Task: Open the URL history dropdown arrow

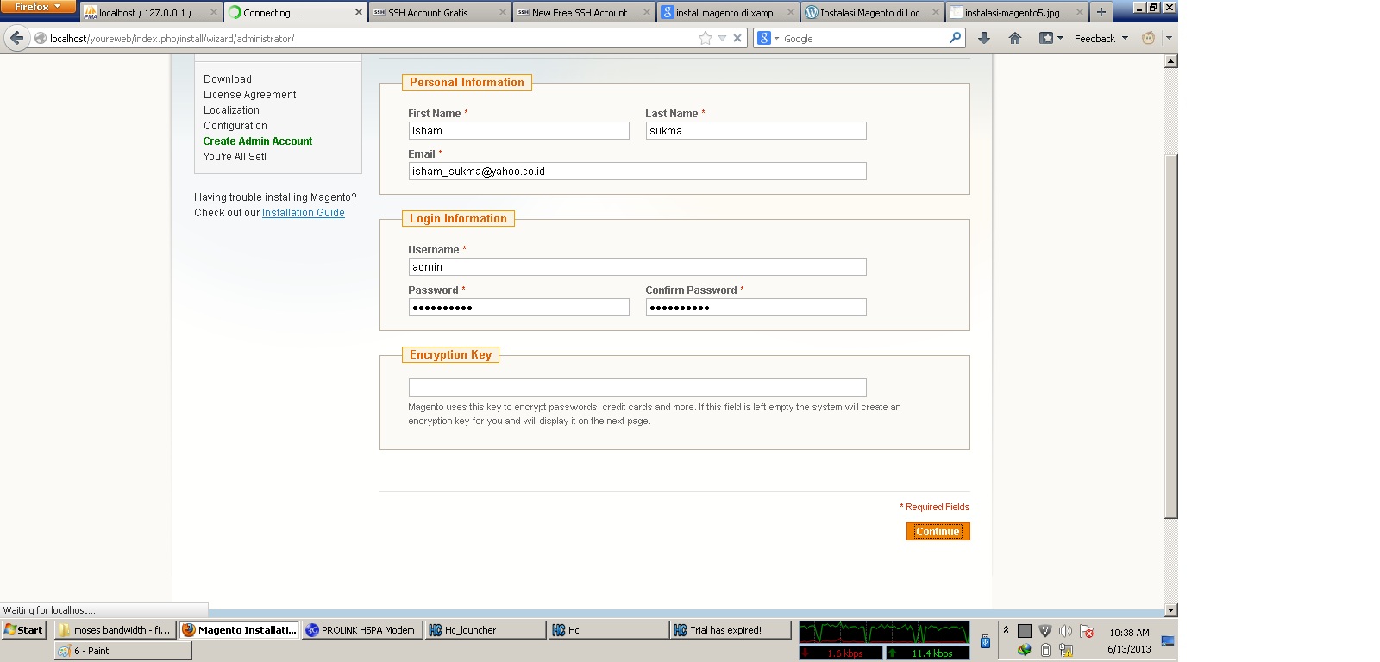Action: [723, 38]
